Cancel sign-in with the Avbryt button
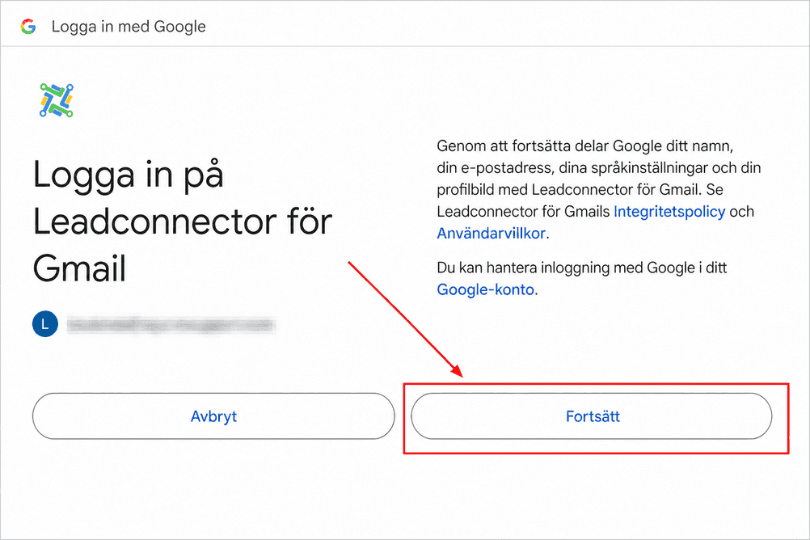 (213, 416)
